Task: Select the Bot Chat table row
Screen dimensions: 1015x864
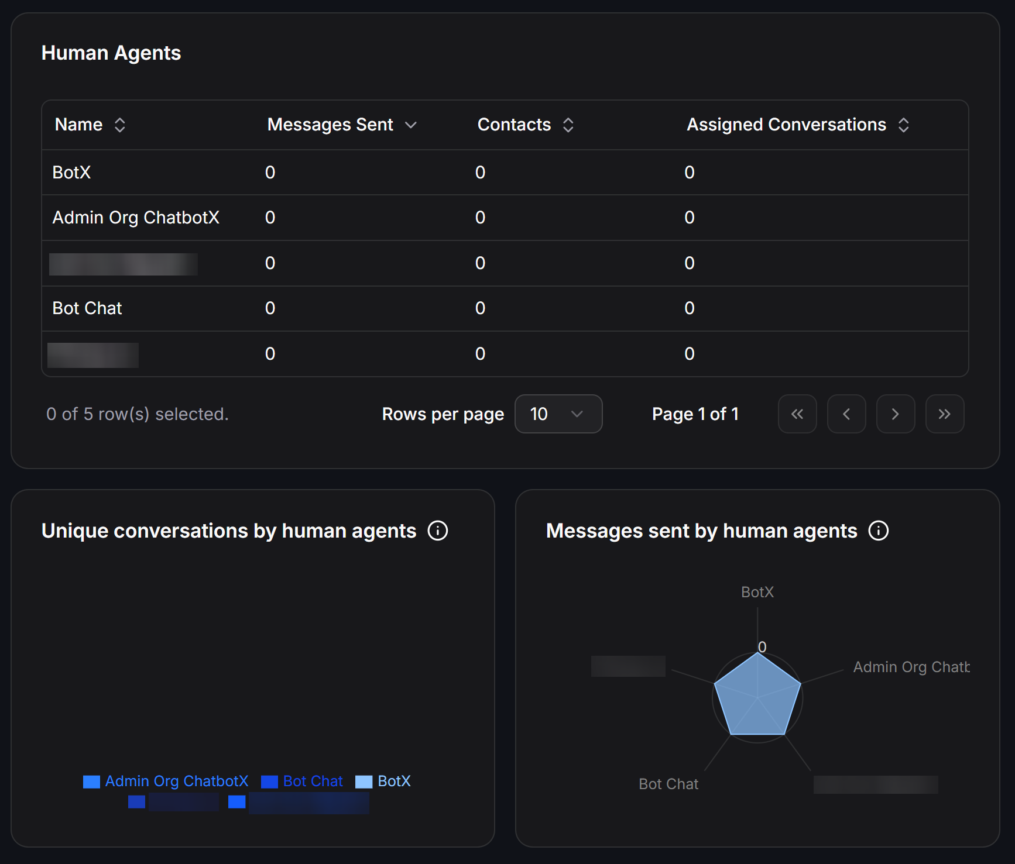Action: point(505,308)
